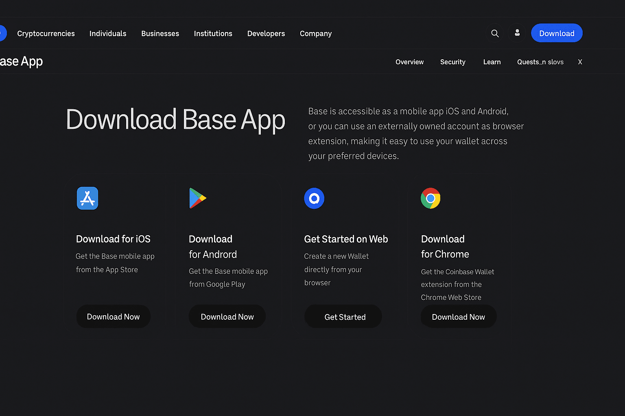Click Download Now under Download for Chrome
This screenshot has height=416, width=625.
(458, 316)
